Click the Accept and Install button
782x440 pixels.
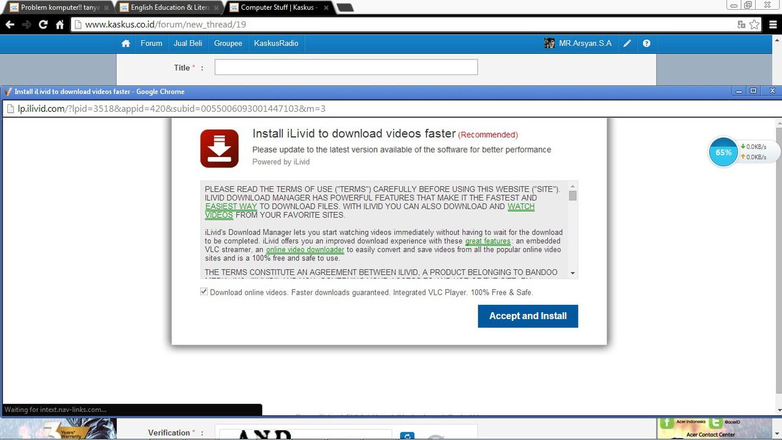(x=528, y=316)
